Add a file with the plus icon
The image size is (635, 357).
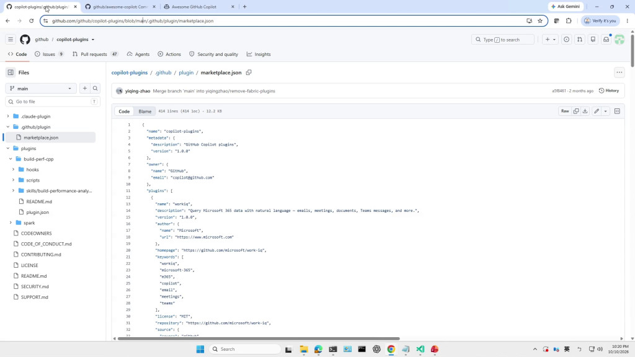click(84, 88)
